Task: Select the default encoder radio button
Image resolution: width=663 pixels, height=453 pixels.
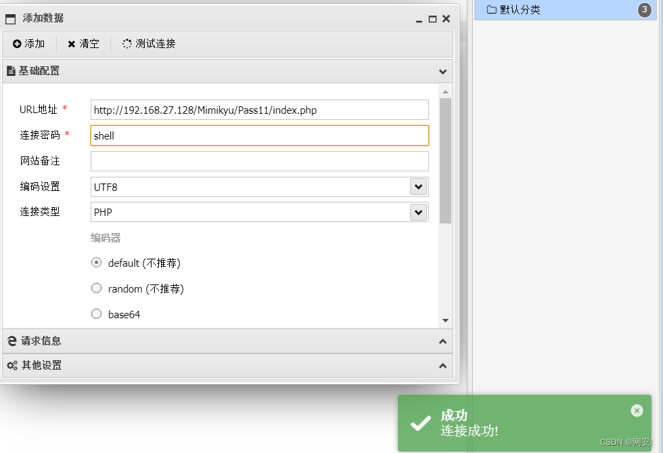Action: click(96, 262)
